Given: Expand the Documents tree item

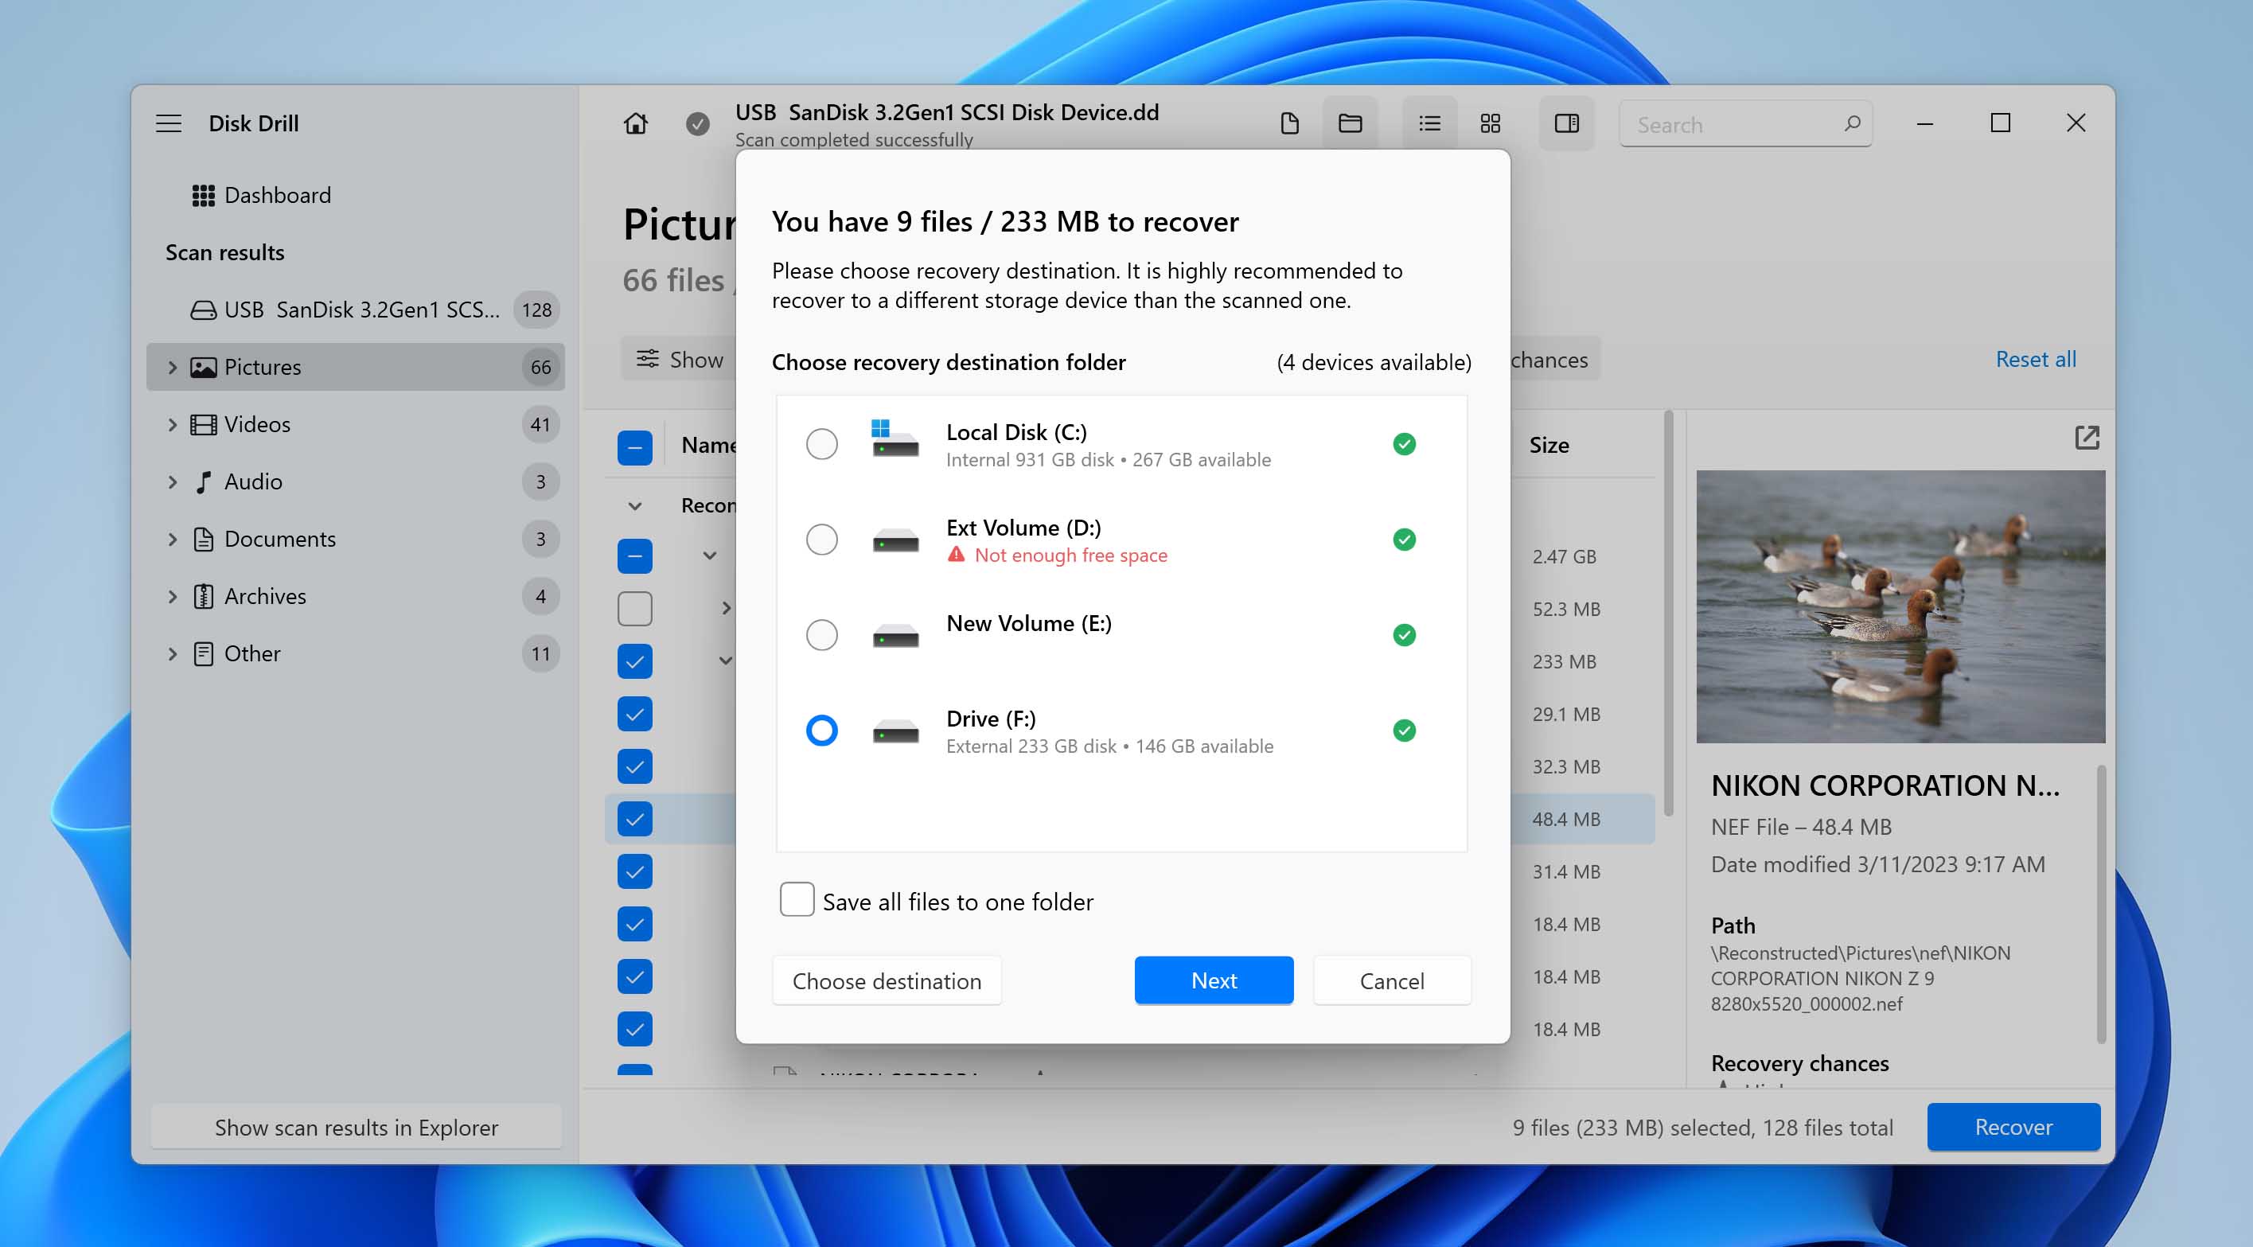Looking at the screenshot, I should click(x=173, y=540).
